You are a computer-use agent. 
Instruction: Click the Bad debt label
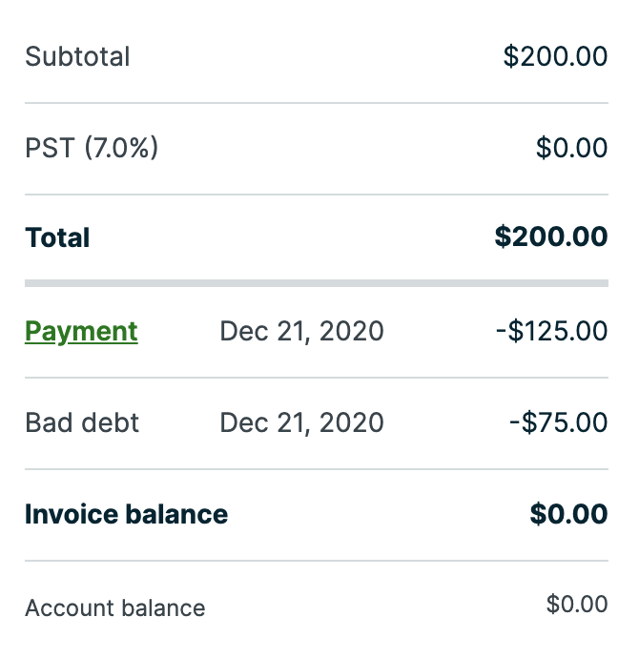(x=82, y=422)
